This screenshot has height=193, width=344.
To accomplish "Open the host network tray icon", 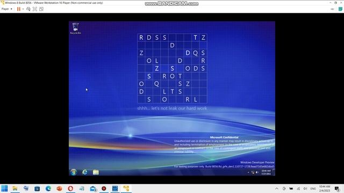I will (x=298, y=188).
